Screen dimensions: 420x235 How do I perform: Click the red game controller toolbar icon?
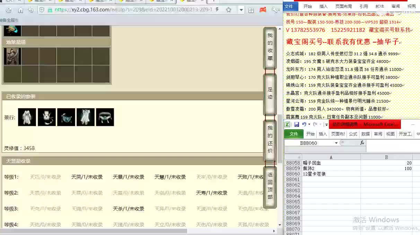[263, 10]
